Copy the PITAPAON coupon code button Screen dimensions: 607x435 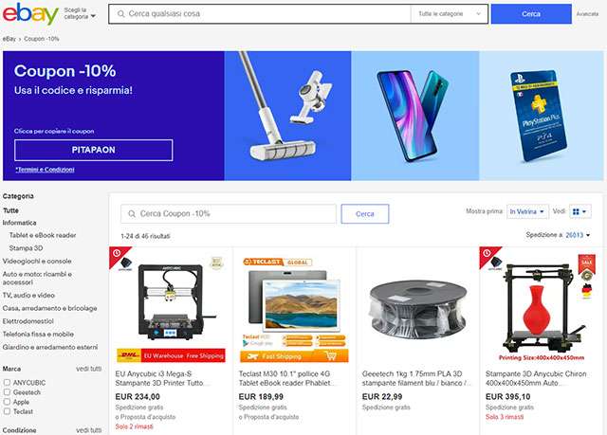point(94,150)
